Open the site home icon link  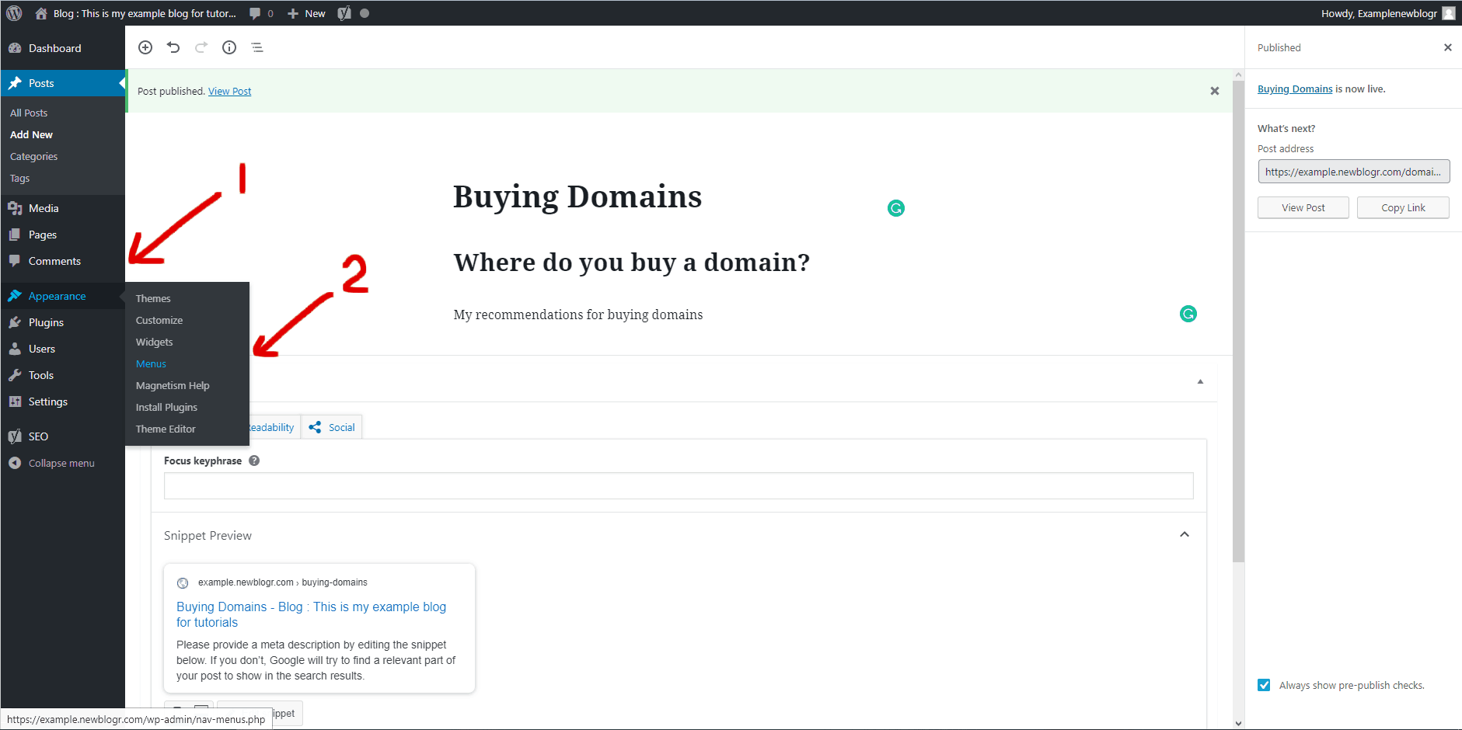click(x=41, y=13)
